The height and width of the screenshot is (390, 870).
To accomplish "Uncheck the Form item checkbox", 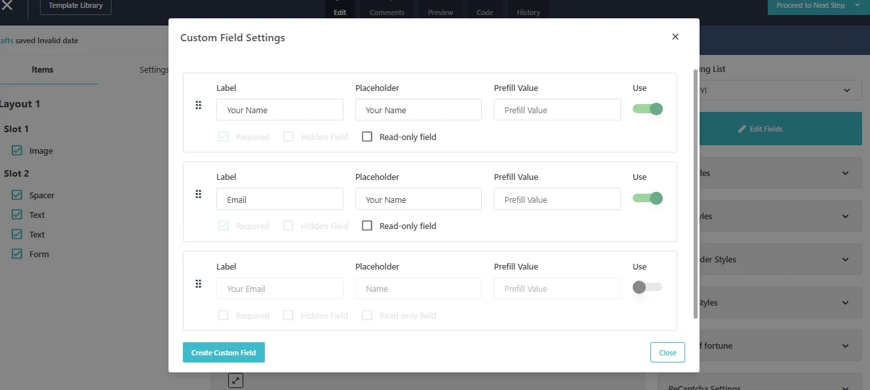I will (17, 254).
